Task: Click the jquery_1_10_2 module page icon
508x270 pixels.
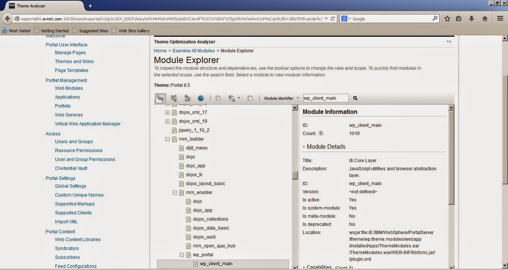Action: 174,130
